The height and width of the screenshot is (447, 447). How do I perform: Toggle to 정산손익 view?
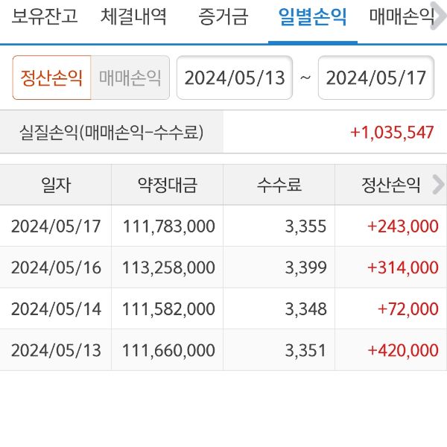click(x=51, y=78)
